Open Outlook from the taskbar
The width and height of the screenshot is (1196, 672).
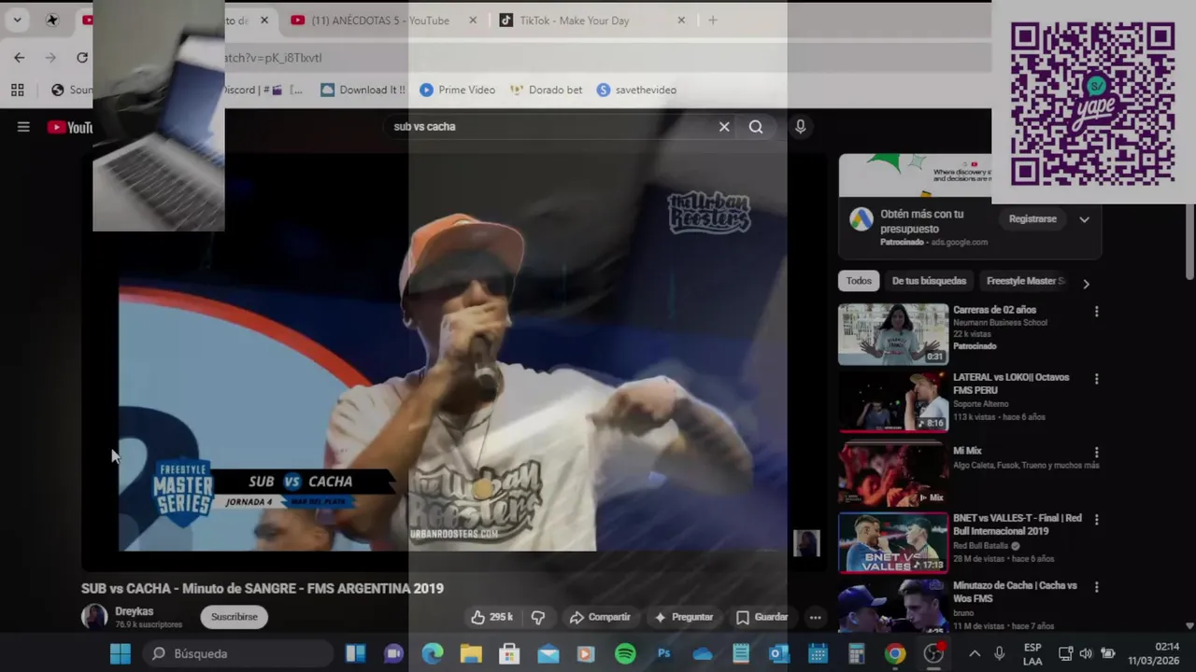coord(779,653)
